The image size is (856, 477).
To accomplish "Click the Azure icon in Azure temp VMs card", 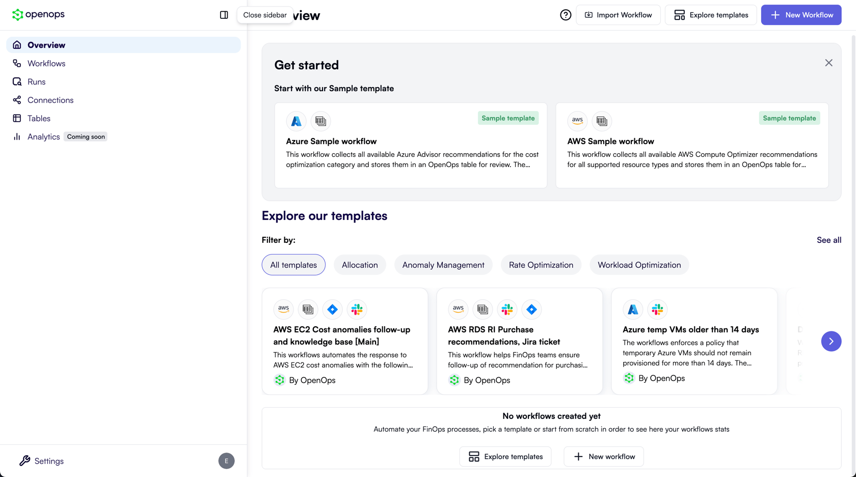I will click(633, 309).
